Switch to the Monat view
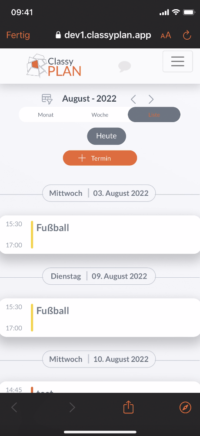The height and width of the screenshot is (436, 200). 46,115
